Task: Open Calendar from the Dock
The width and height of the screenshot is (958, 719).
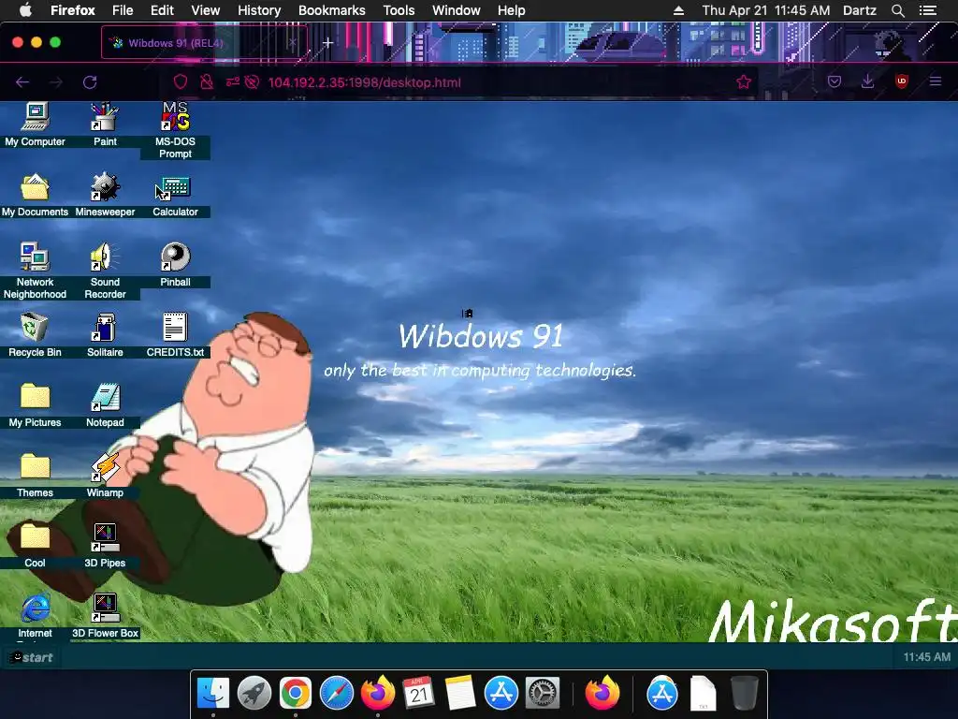Action: click(x=418, y=694)
